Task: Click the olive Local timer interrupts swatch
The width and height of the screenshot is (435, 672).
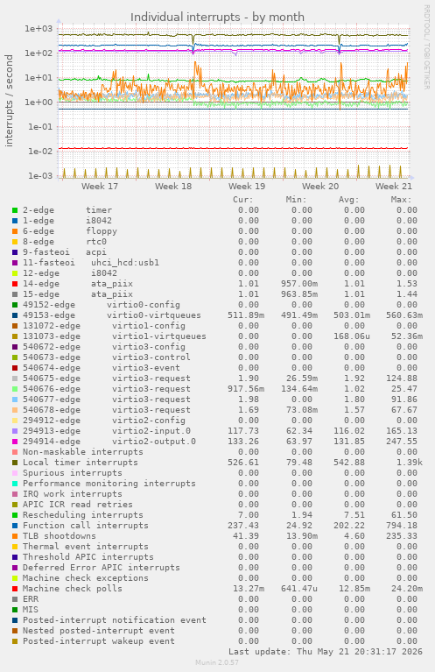Action: 15,463
